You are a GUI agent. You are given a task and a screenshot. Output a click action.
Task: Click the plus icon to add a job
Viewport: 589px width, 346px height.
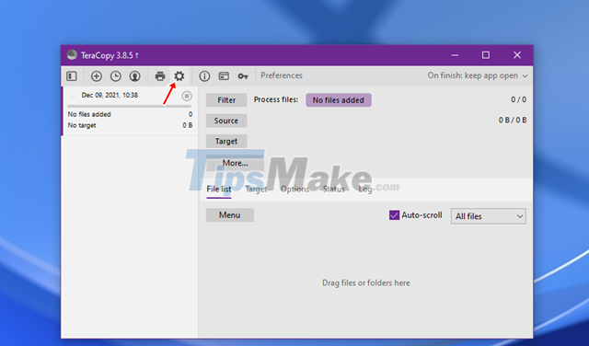pos(97,76)
